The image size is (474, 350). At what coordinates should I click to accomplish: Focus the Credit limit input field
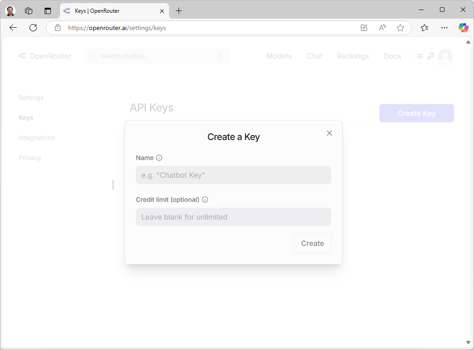tap(234, 217)
